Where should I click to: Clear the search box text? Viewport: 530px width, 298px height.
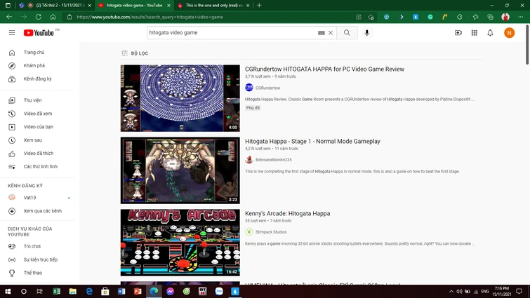331,33
